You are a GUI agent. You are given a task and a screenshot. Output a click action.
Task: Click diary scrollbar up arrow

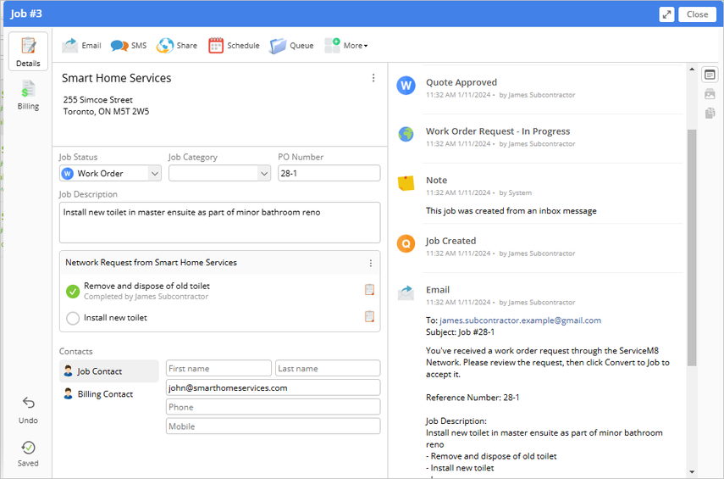(x=692, y=70)
